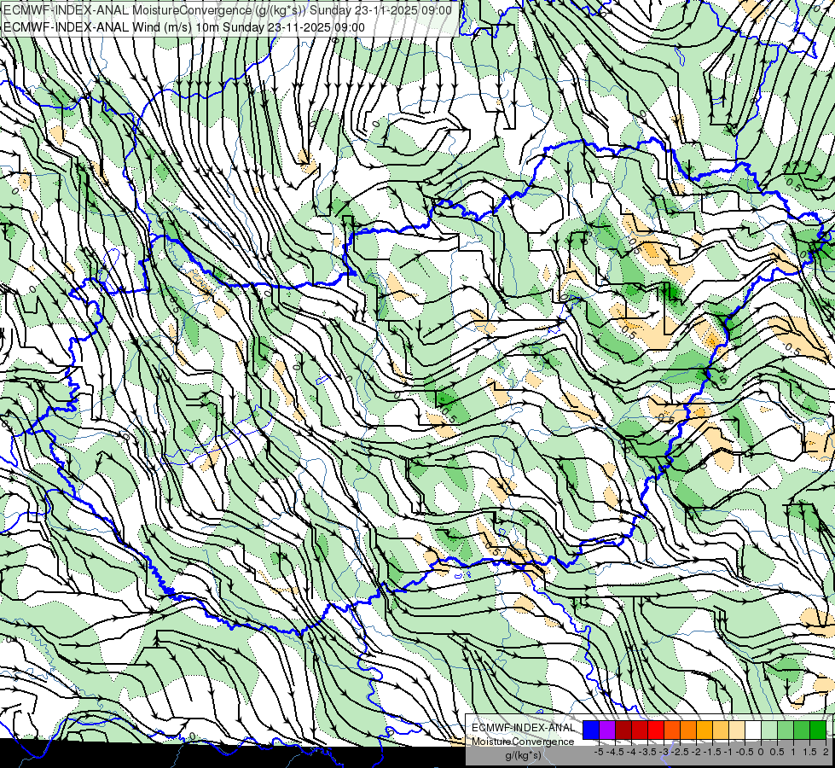
Task: Click the '-5' legend scale value
Action: pyautogui.click(x=599, y=752)
